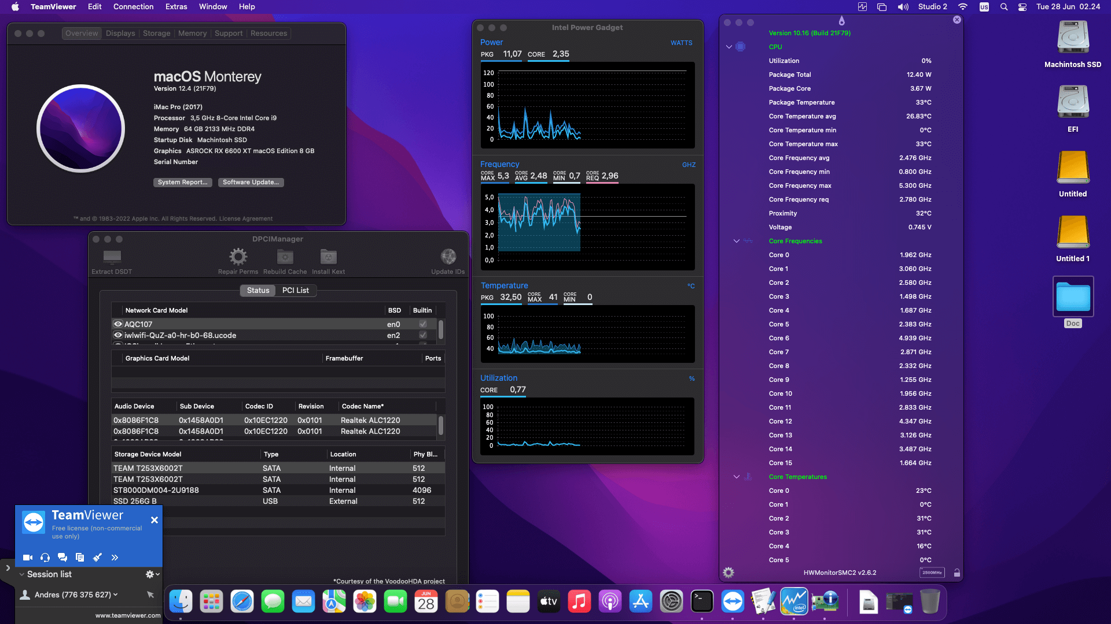Click audio device list scrollbar
The height and width of the screenshot is (624, 1111).
click(441, 426)
